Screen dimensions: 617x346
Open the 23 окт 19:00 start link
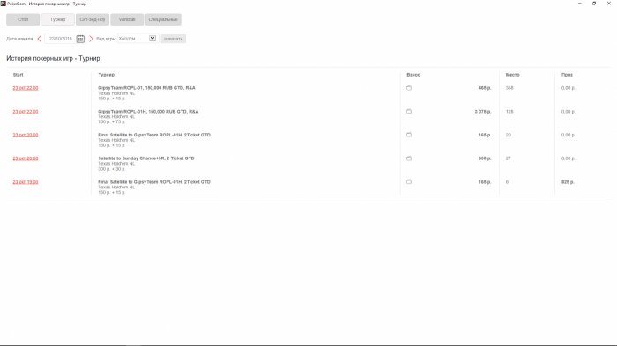[26, 182]
